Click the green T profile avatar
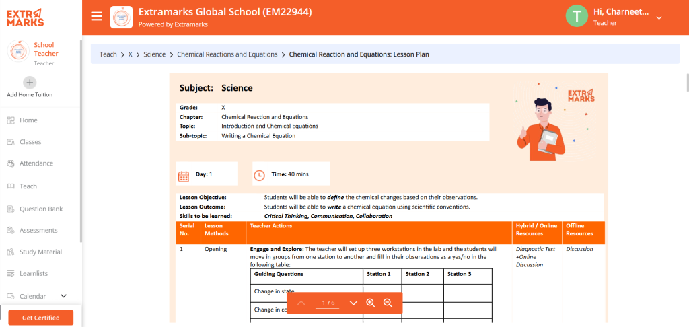689x327 pixels. 577,17
